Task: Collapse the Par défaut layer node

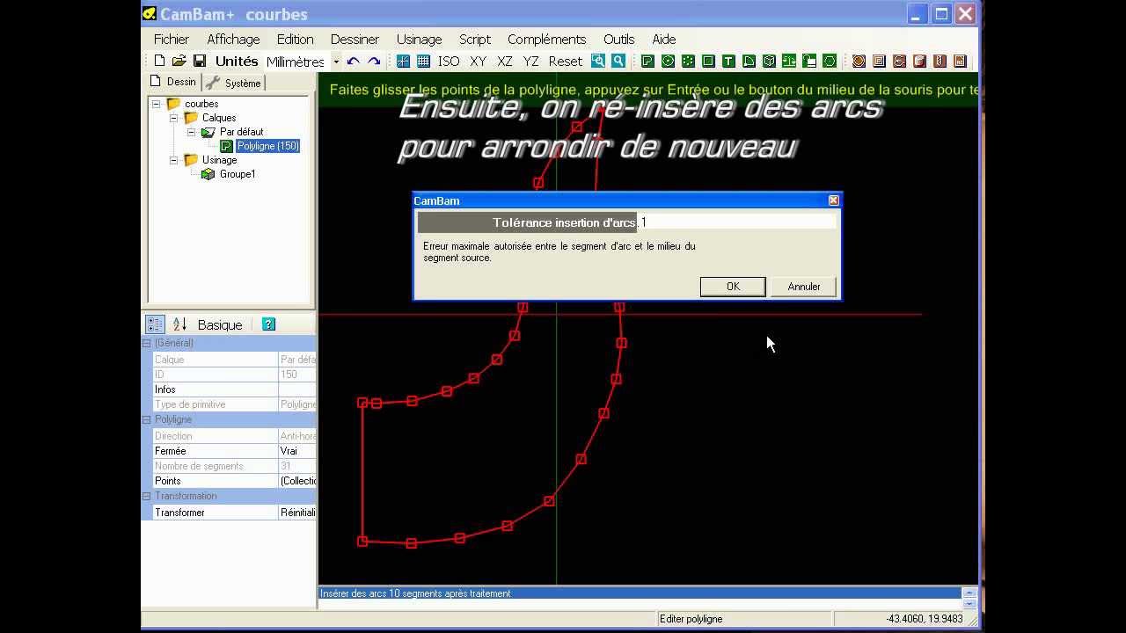Action: pyautogui.click(x=191, y=132)
